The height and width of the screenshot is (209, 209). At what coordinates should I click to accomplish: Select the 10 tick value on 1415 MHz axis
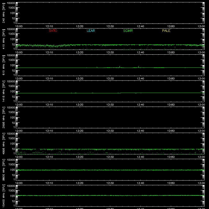coord(13,97)
